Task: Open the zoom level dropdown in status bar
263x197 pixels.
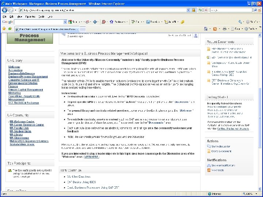Action: 256,194
